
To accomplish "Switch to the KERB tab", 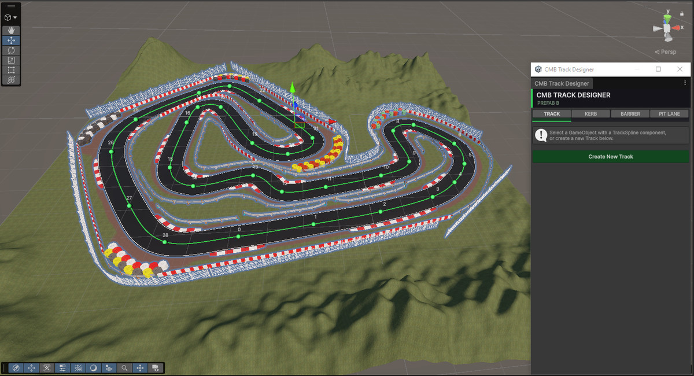I will (x=590, y=114).
